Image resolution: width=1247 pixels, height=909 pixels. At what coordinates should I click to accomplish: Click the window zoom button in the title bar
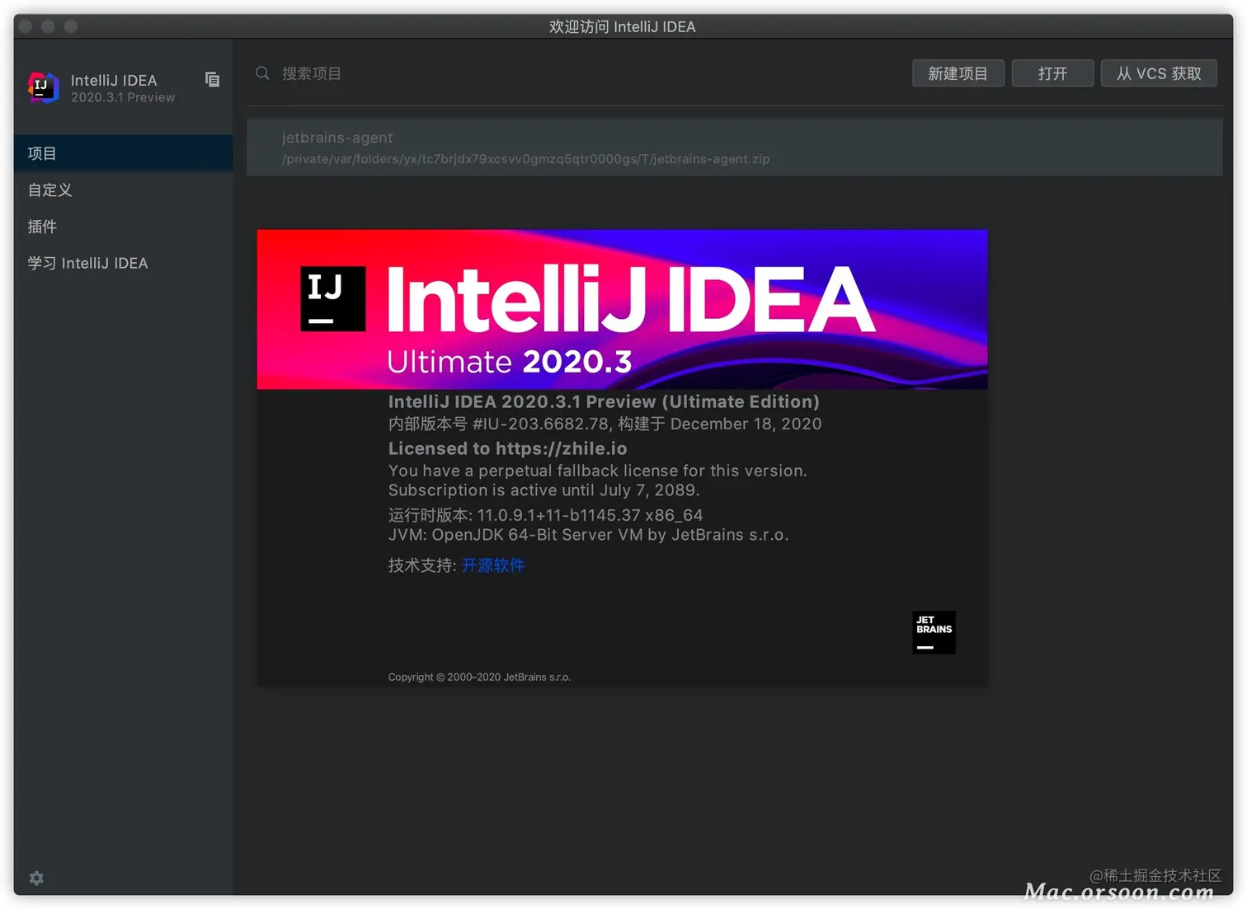[71, 26]
